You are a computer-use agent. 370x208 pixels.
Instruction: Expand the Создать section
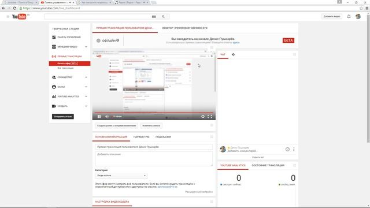86,106
